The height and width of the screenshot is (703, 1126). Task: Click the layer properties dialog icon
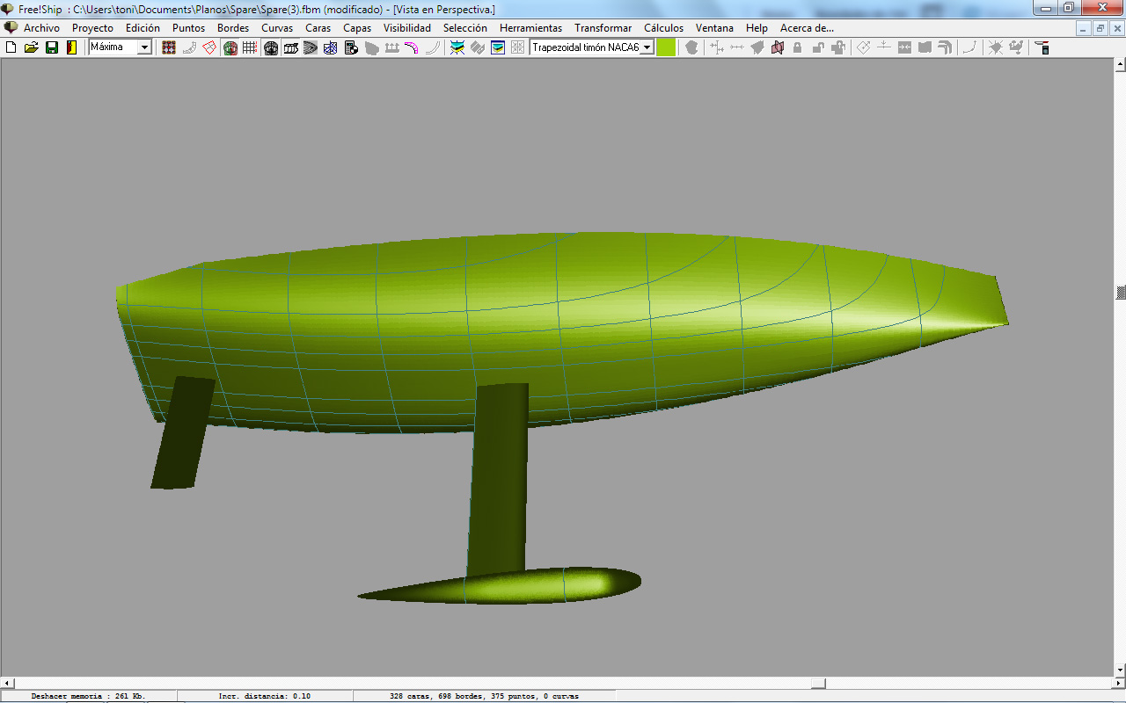click(498, 47)
